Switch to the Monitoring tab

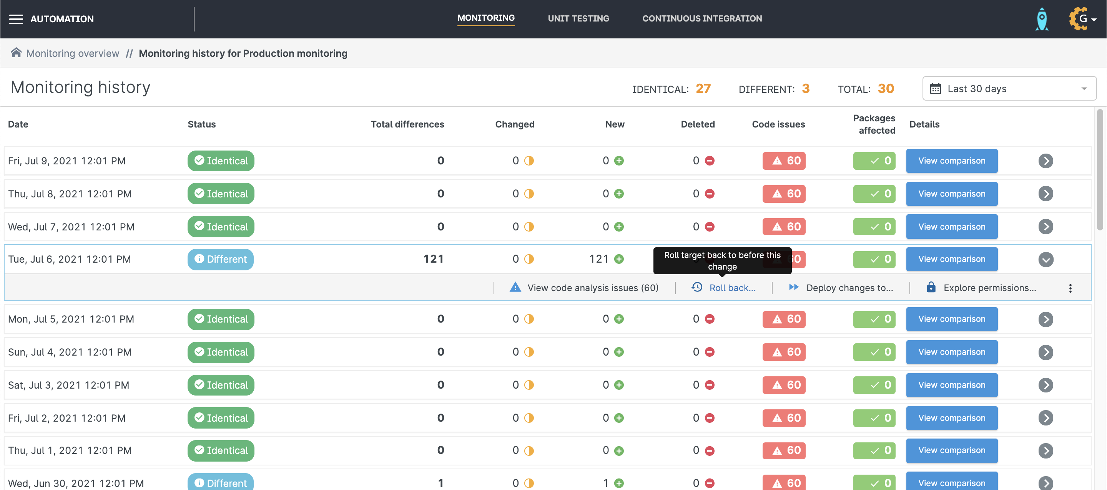485,18
